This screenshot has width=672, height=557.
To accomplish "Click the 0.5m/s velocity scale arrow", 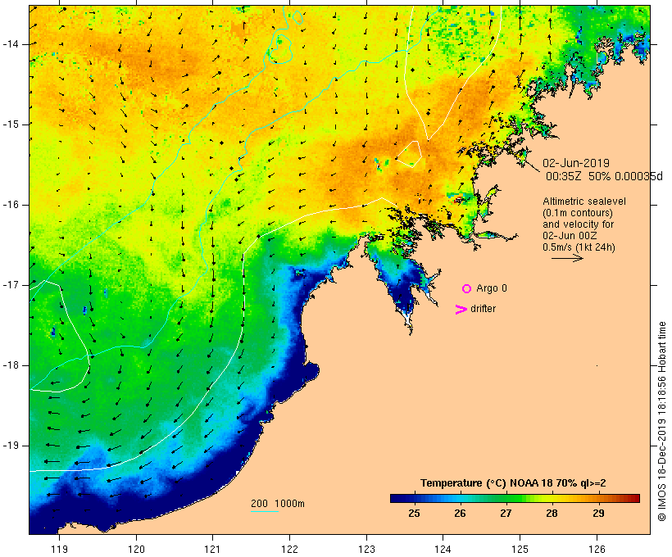I will 567,258.
